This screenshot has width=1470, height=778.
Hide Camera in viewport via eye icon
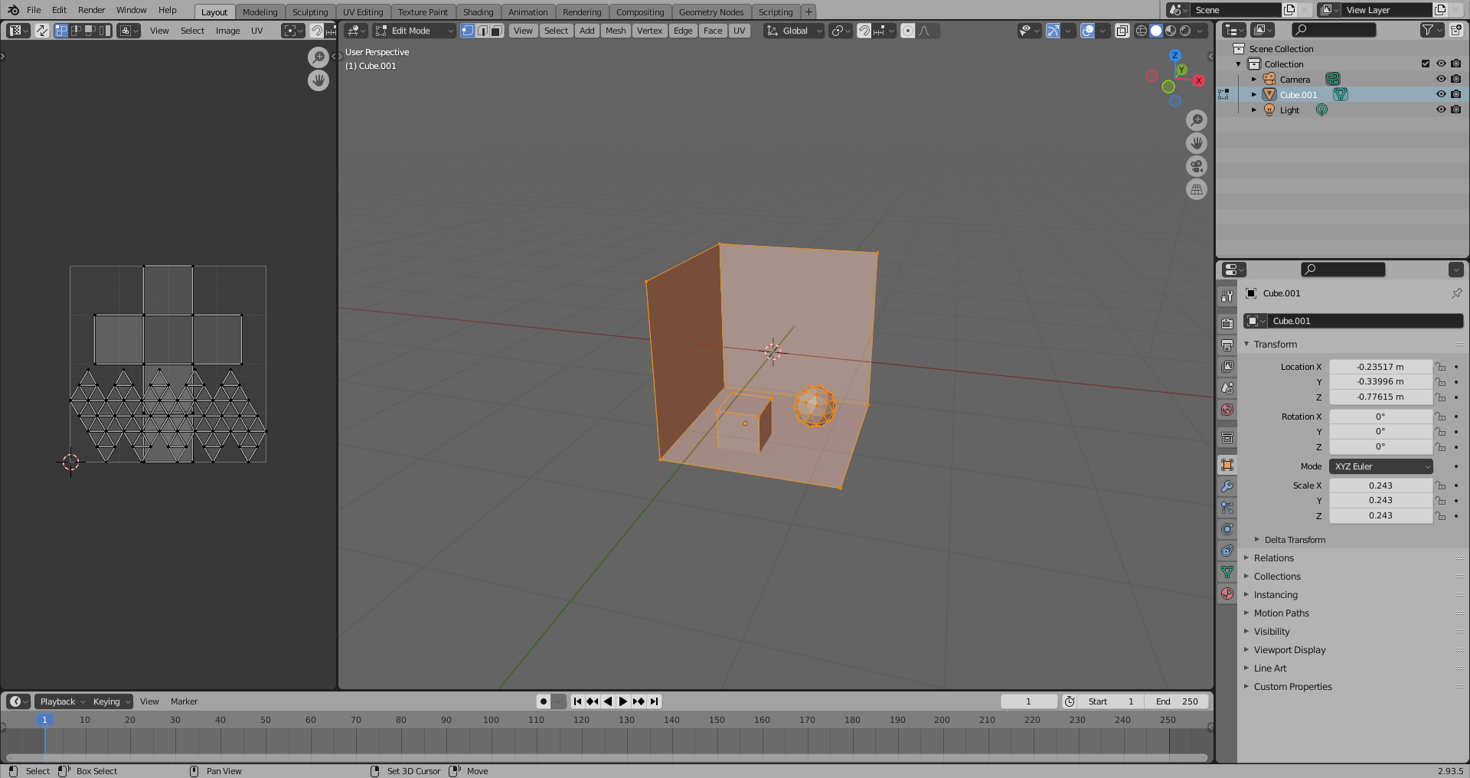1441,79
